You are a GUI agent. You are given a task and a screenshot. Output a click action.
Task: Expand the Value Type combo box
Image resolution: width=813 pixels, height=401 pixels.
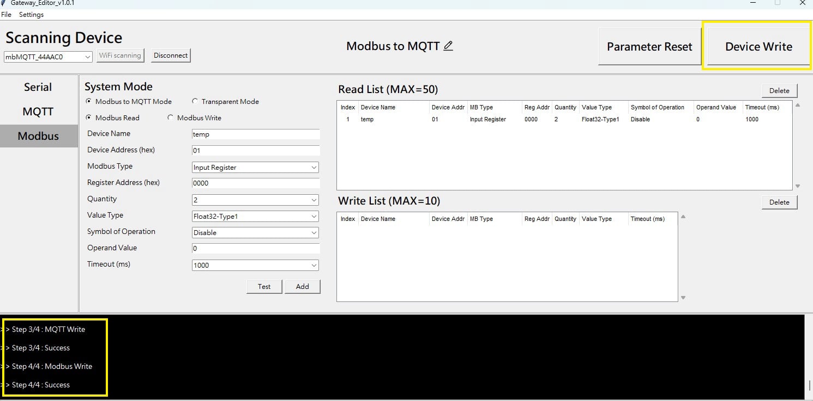click(255, 217)
